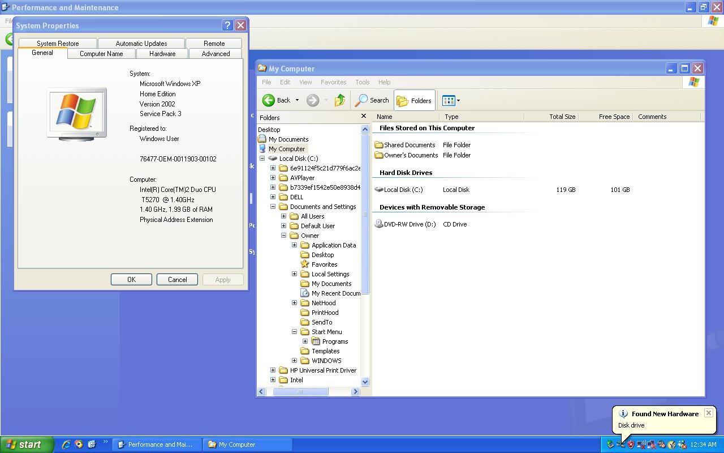Click Cancel in System Properties
This screenshot has width=724, height=453.
[177, 280]
